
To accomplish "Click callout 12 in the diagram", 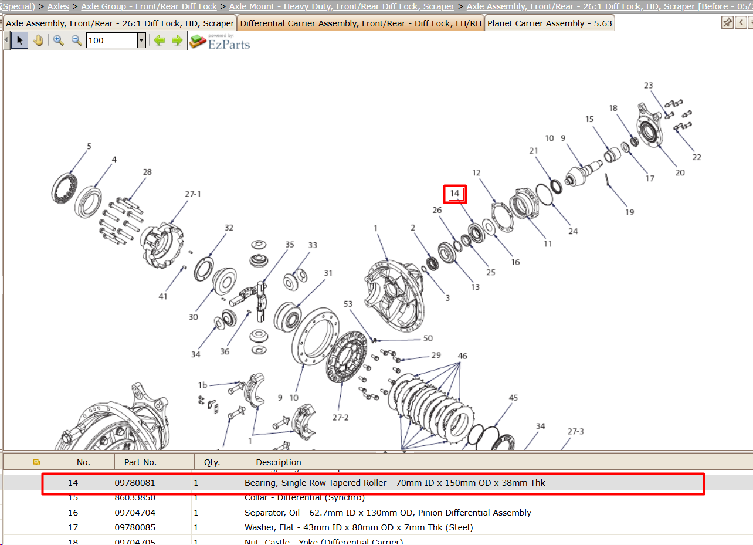I will (x=476, y=172).
